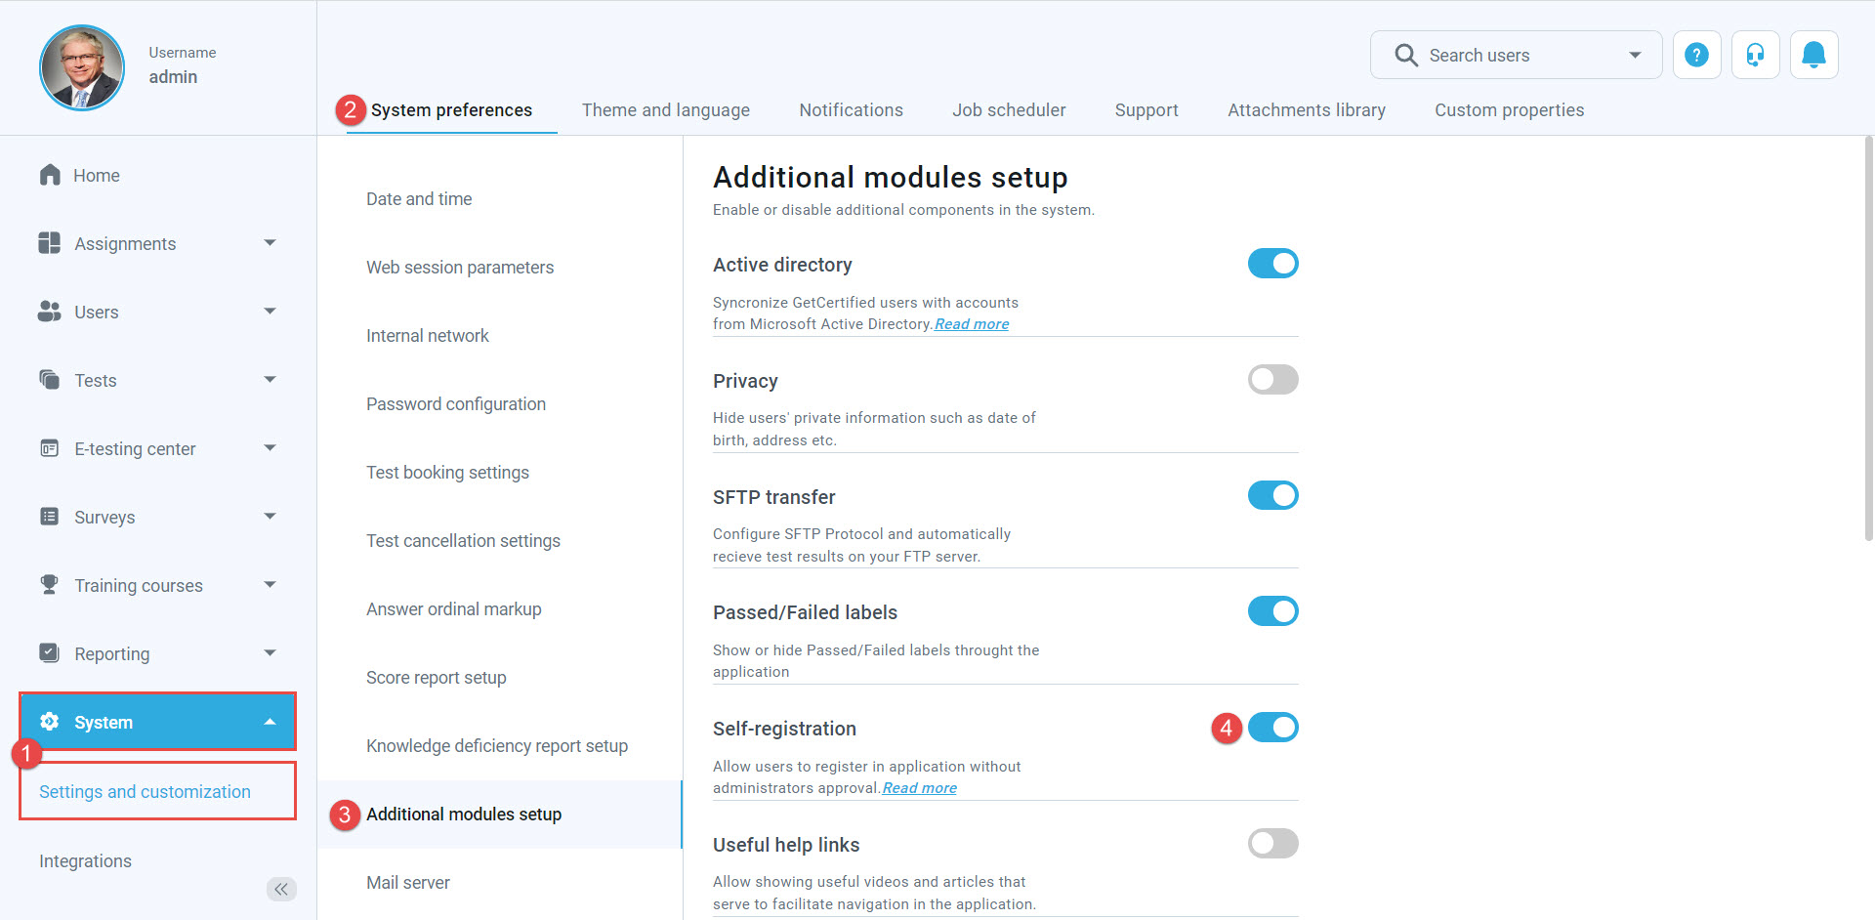Open the Search users dropdown arrow
The image size is (1875, 920).
(1635, 56)
